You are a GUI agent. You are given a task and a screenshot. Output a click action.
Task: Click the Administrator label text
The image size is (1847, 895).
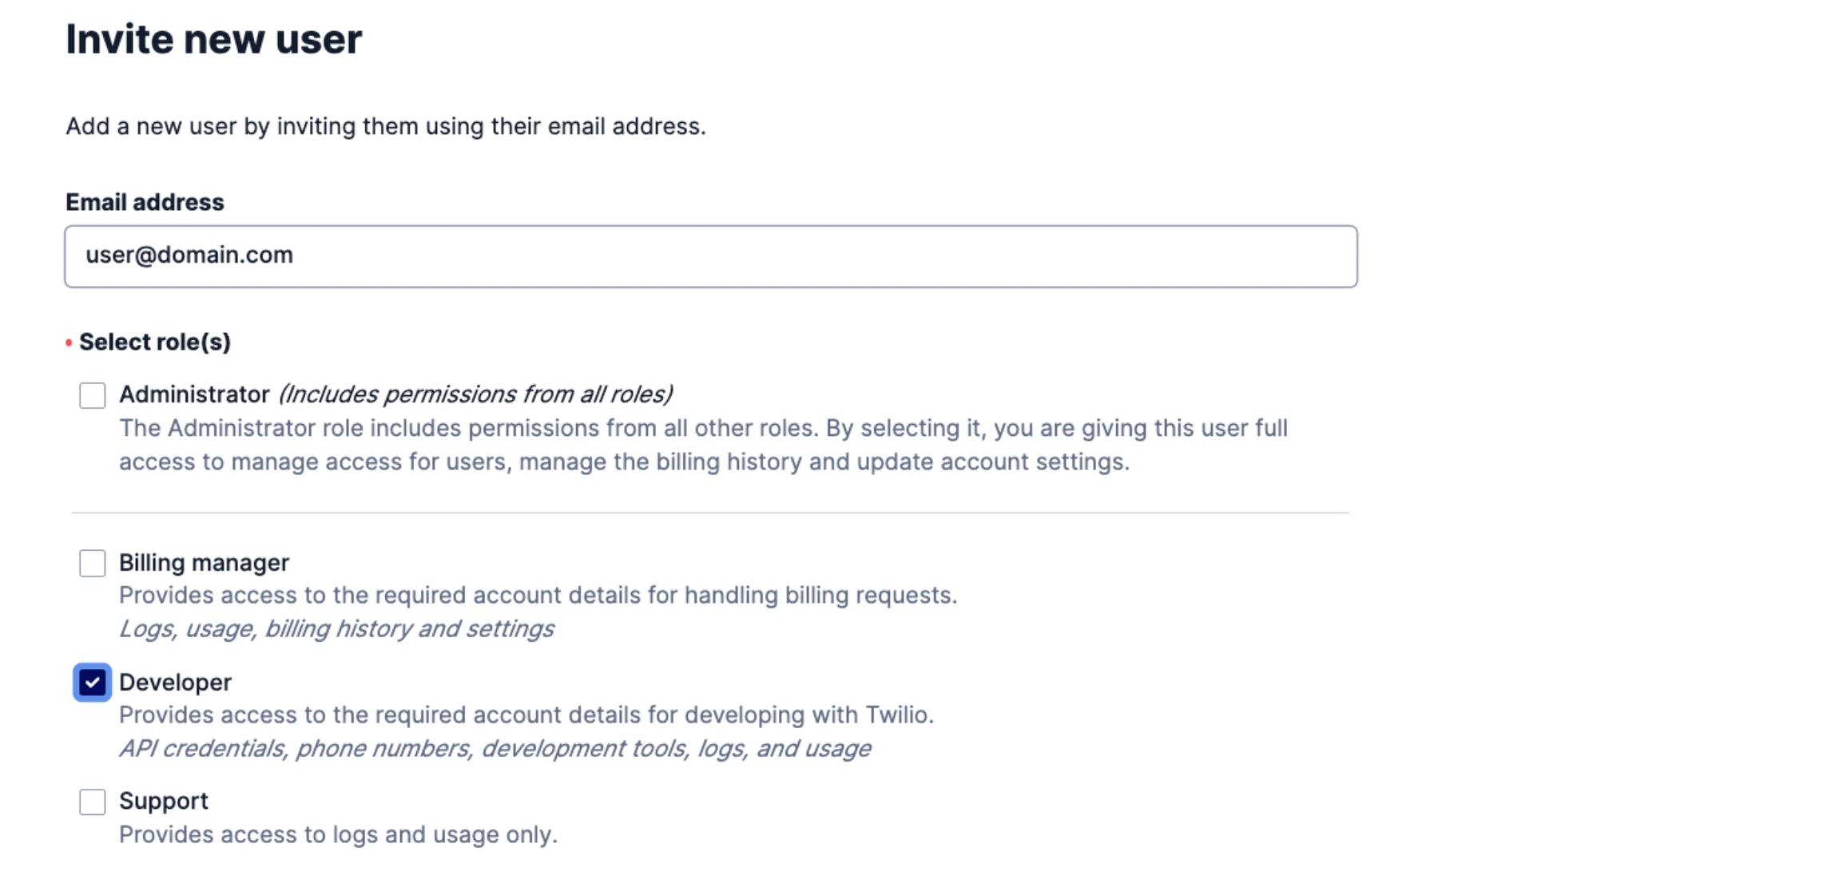pyautogui.click(x=194, y=394)
